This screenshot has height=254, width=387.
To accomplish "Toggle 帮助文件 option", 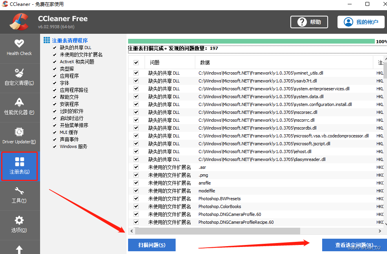I will [x=55, y=97].
